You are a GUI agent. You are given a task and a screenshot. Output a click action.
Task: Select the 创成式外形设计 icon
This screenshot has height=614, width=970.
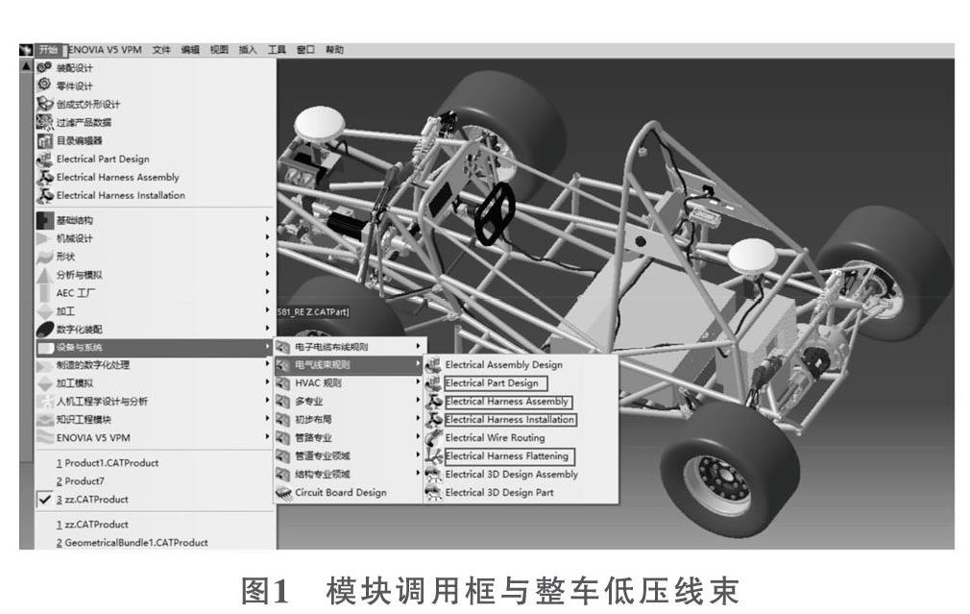click(44, 104)
